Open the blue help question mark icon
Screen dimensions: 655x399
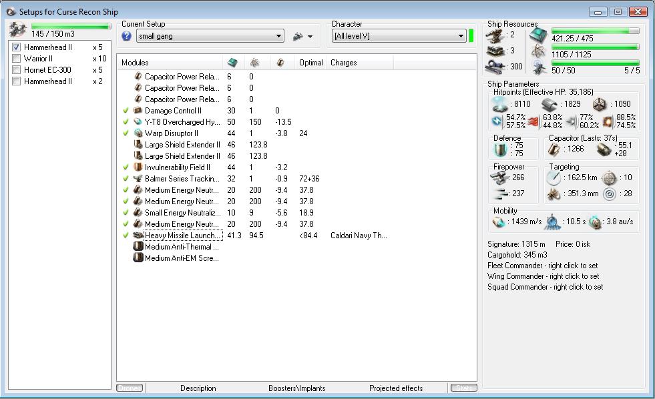127,36
